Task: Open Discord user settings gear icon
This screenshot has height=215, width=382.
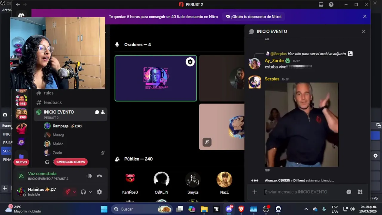Action: coord(99,192)
